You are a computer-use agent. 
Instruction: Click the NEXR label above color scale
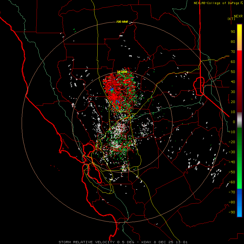coord(238,16)
